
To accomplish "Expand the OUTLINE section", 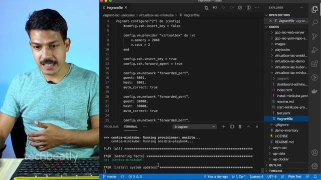I will click(275, 165).
